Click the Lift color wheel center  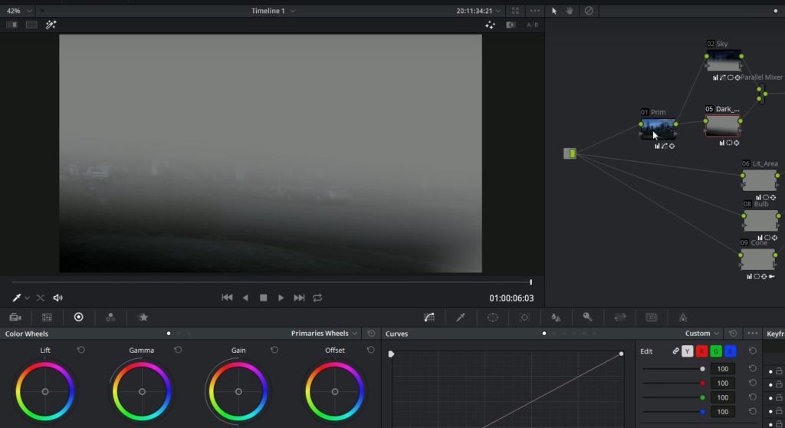(45, 391)
